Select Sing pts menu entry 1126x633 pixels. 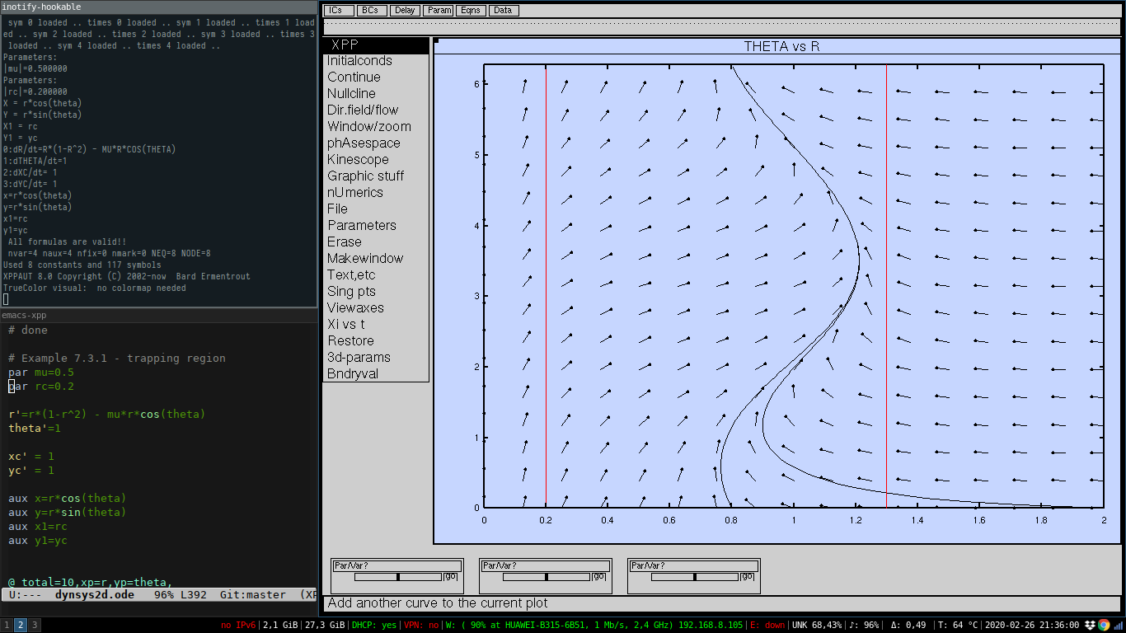point(376,292)
